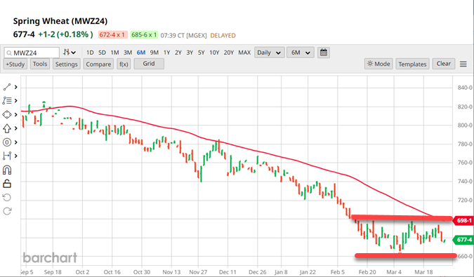Screen dimensions: 474x277
Task: Click the 672-4 x 1 bid box
Action: point(113,34)
